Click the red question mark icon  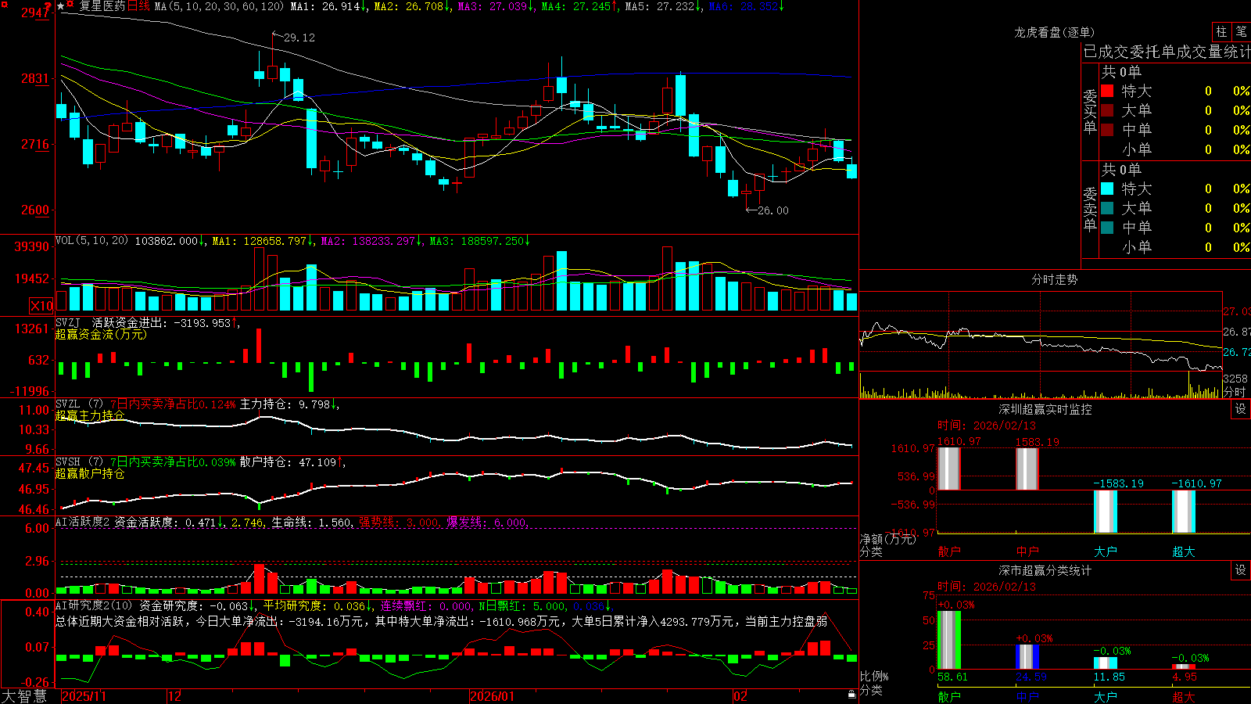(48, 8)
